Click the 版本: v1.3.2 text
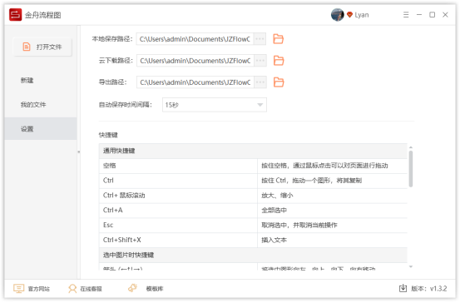 click(429, 289)
